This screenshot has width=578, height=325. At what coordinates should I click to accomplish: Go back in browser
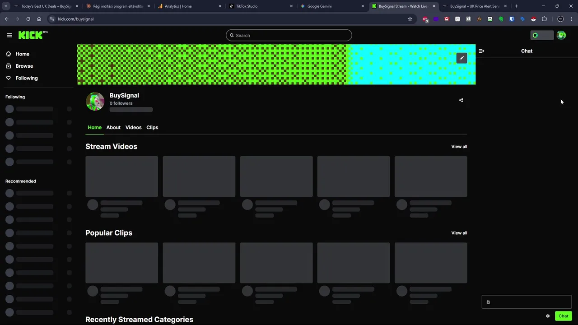pyautogui.click(x=6, y=19)
